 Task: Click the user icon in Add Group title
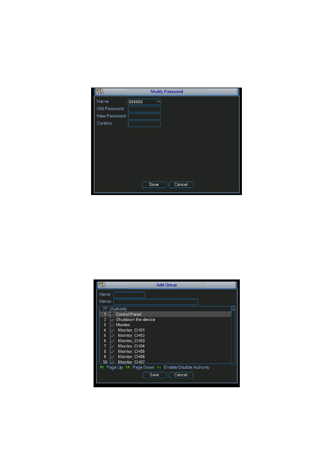[x=102, y=285]
